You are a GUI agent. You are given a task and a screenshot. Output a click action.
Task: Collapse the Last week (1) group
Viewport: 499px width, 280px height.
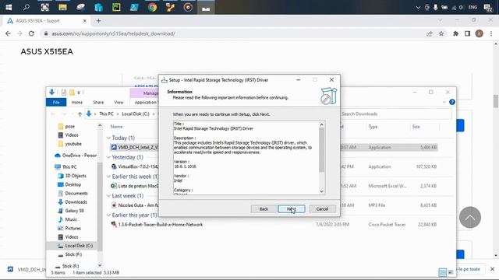pyautogui.click(x=108, y=196)
